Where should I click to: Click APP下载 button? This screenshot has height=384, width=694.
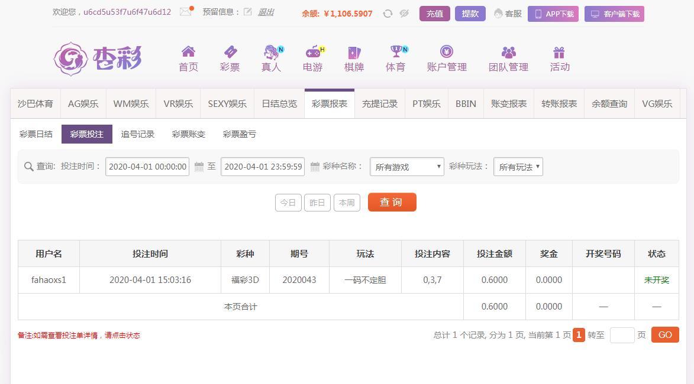click(553, 14)
